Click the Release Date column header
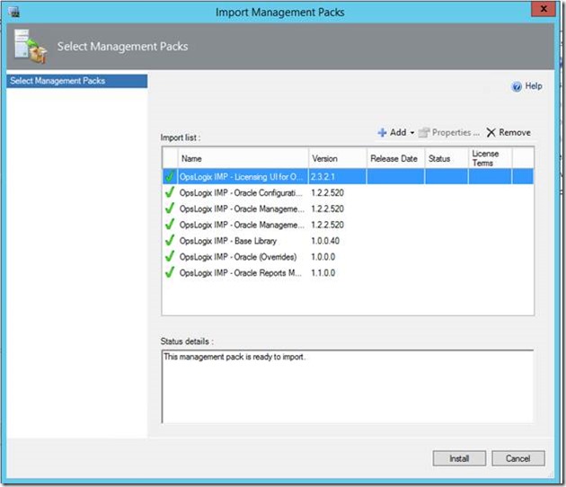This screenshot has height=487, width=566. click(x=394, y=158)
